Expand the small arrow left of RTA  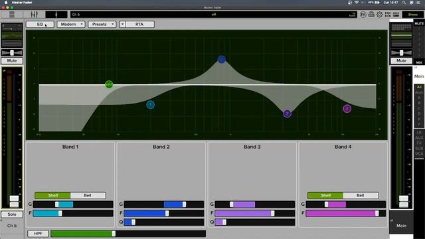[122, 25]
